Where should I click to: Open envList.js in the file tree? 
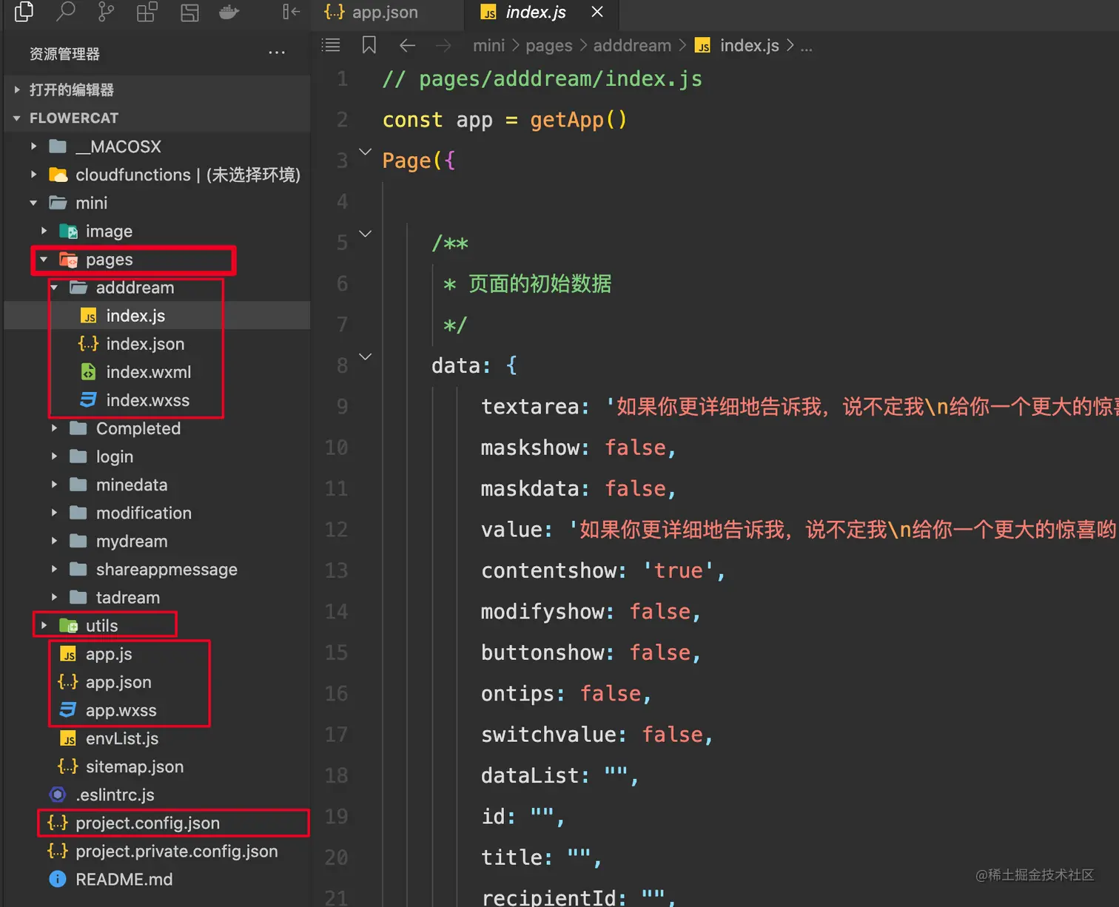pos(157,738)
